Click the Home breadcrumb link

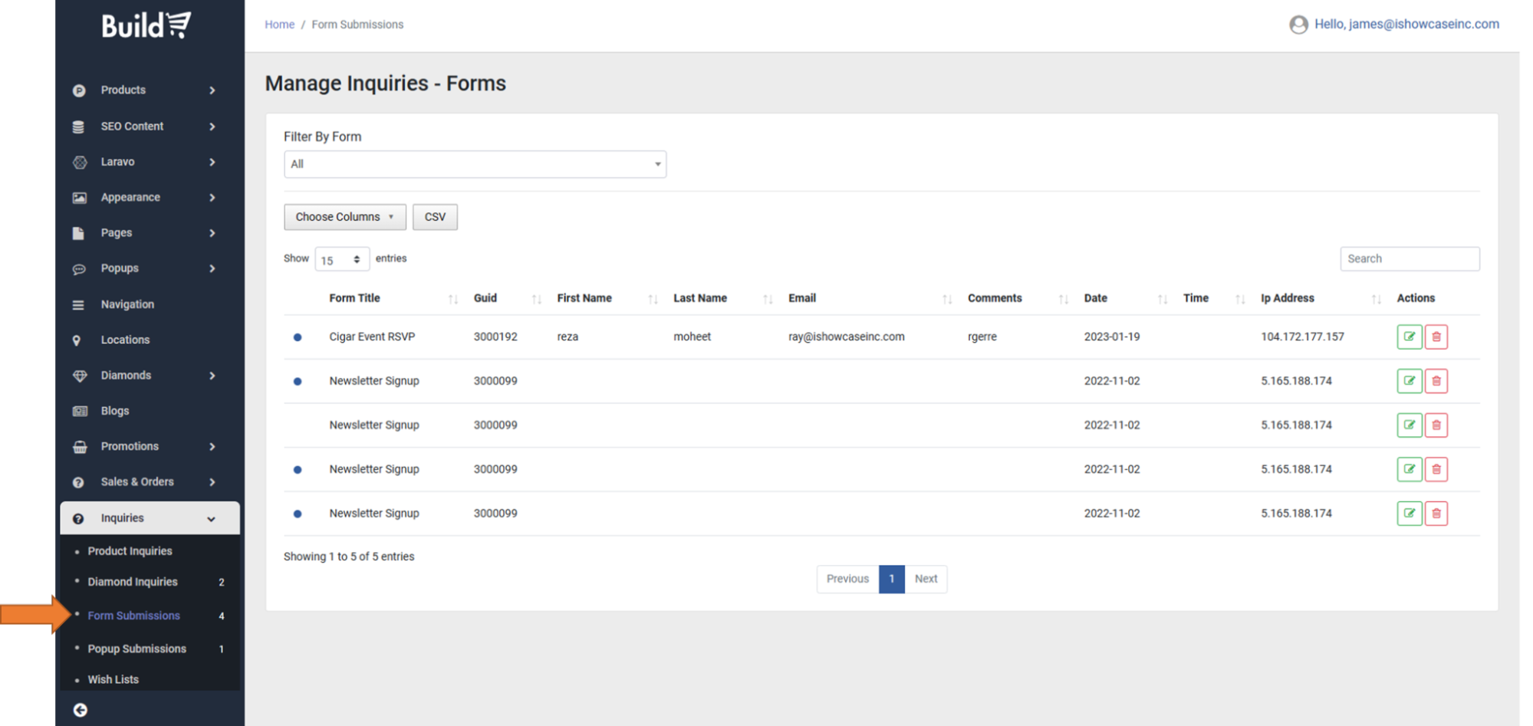pos(279,25)
